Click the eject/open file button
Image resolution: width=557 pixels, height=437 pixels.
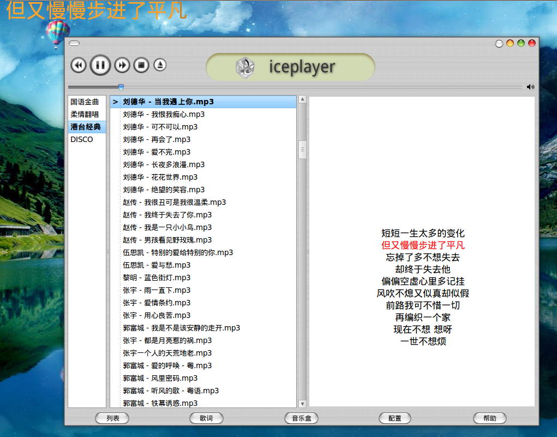pyautogui.click(x=160, y=65)
